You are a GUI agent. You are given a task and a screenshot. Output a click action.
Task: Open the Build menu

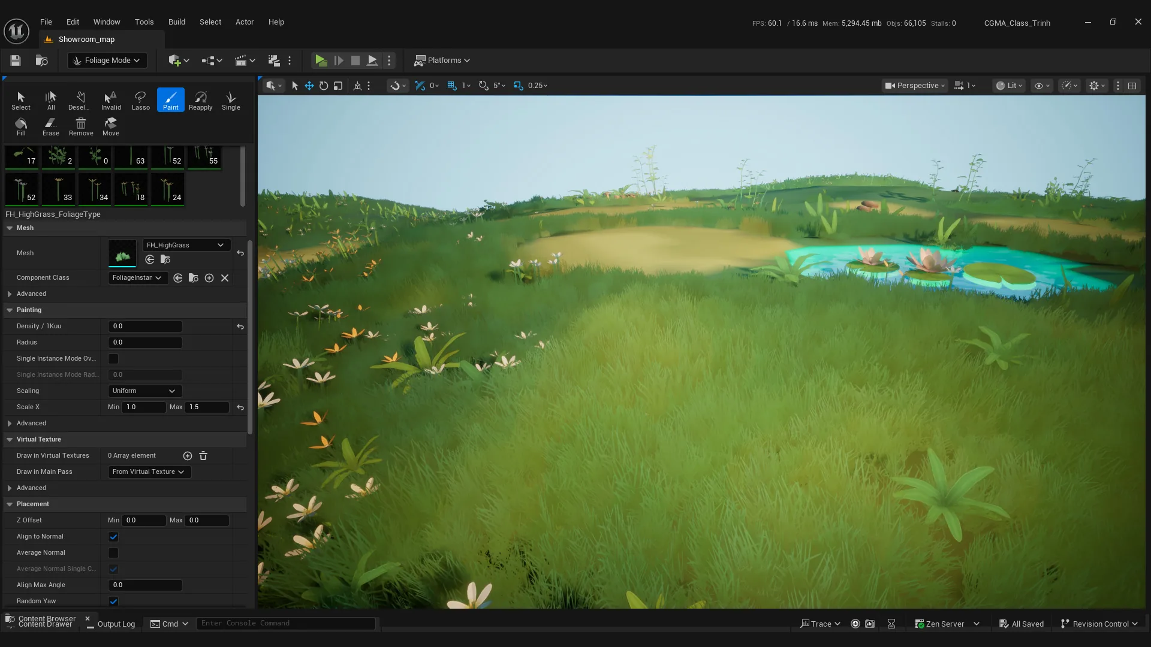tap(177, 22)
